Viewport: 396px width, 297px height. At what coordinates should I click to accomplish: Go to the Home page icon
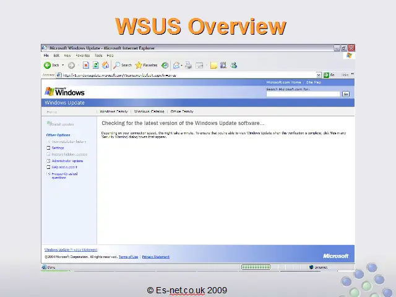(x=106, y=66)
